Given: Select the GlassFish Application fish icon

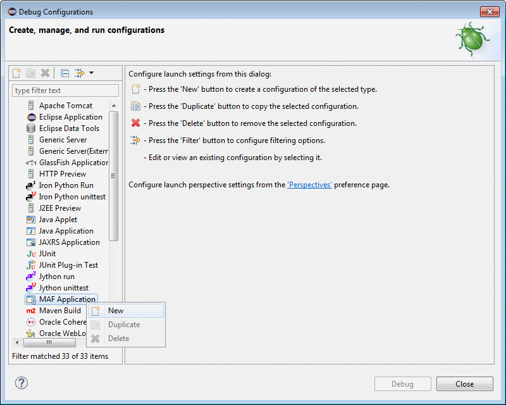Looking at the screenshot, I should point(31,163).
